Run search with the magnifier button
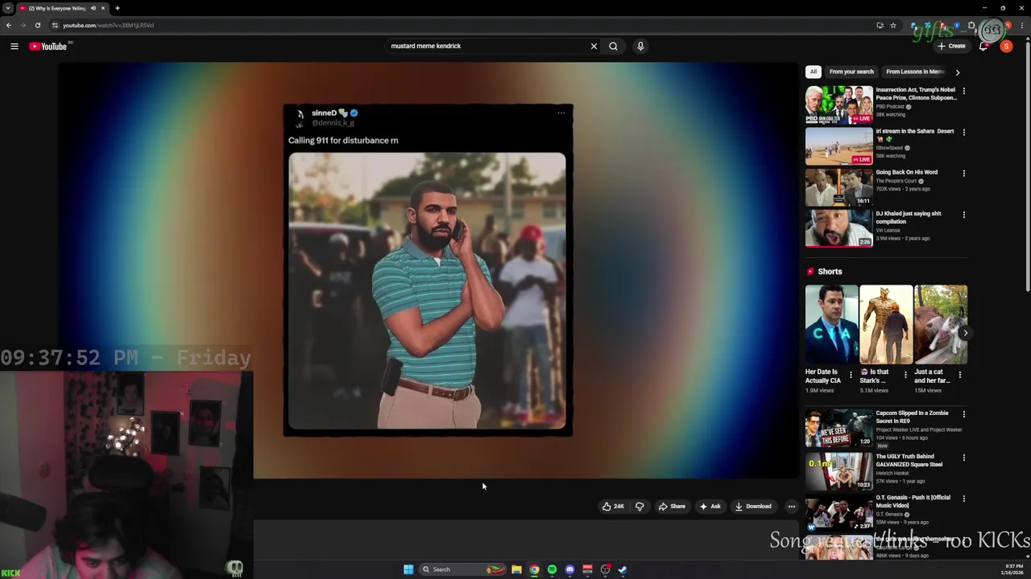Viewport: 1031px width, 579px height. pyautogui.click(x=613, y=46)
